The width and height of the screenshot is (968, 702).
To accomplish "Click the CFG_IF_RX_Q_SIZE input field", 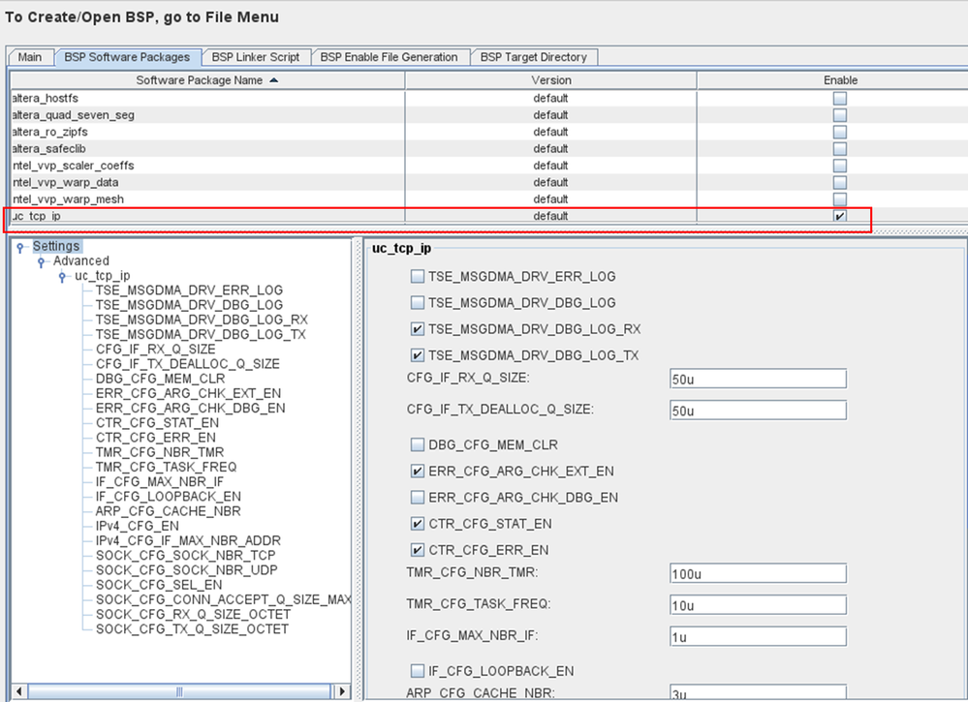I will point(757,379).
